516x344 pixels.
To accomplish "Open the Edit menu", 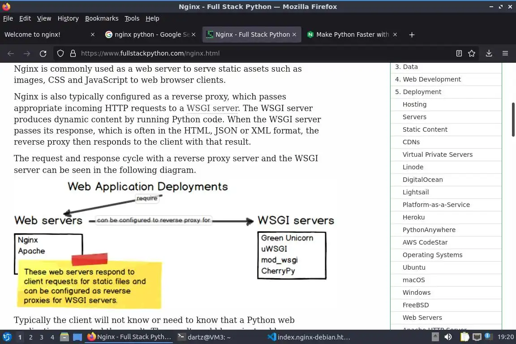I will pos(25,18).
